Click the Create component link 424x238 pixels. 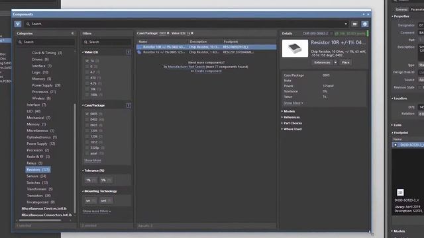208,71
